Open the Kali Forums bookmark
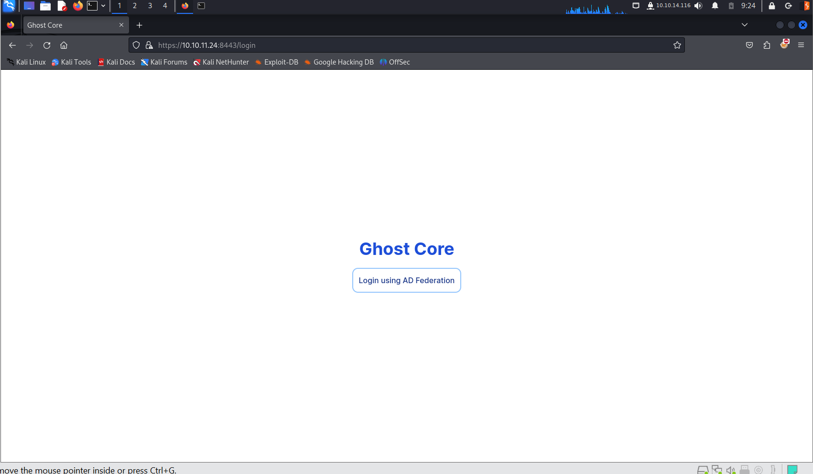This screenshot has height=474, width=813. pos(164,62)
